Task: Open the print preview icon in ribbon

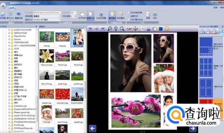Action: click(x=147, y=14)
